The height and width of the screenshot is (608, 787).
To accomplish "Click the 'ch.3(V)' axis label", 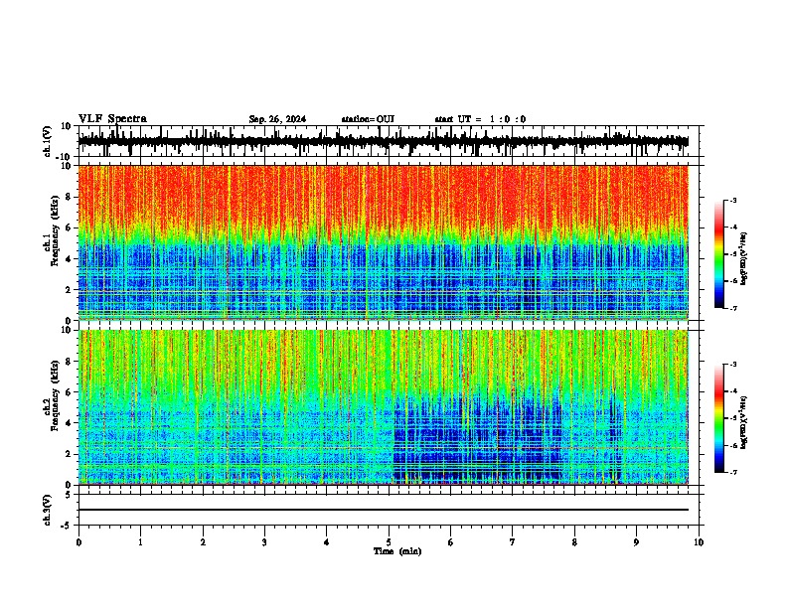I will (48, 511).
